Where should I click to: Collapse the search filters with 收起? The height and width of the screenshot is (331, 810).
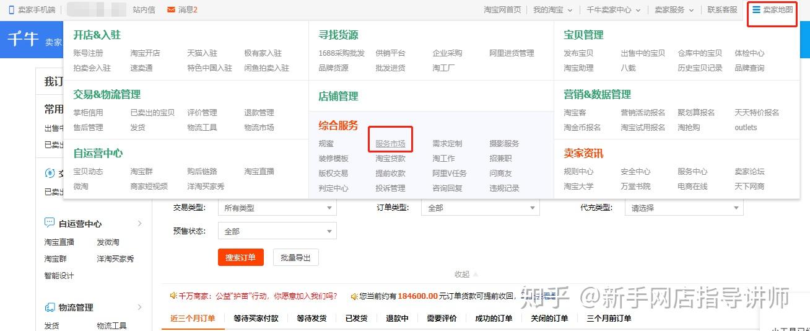[x=466, y=274]
